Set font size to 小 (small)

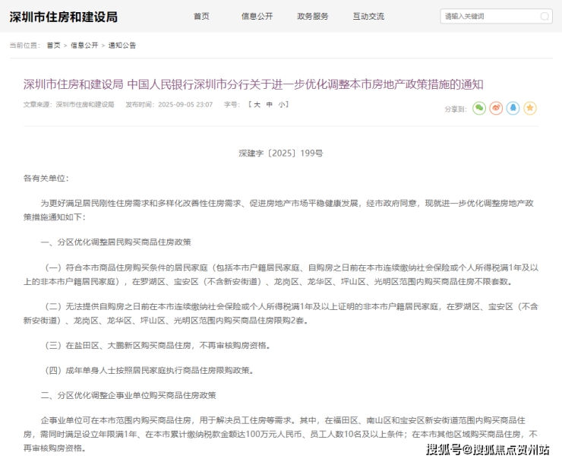point(282,105)
